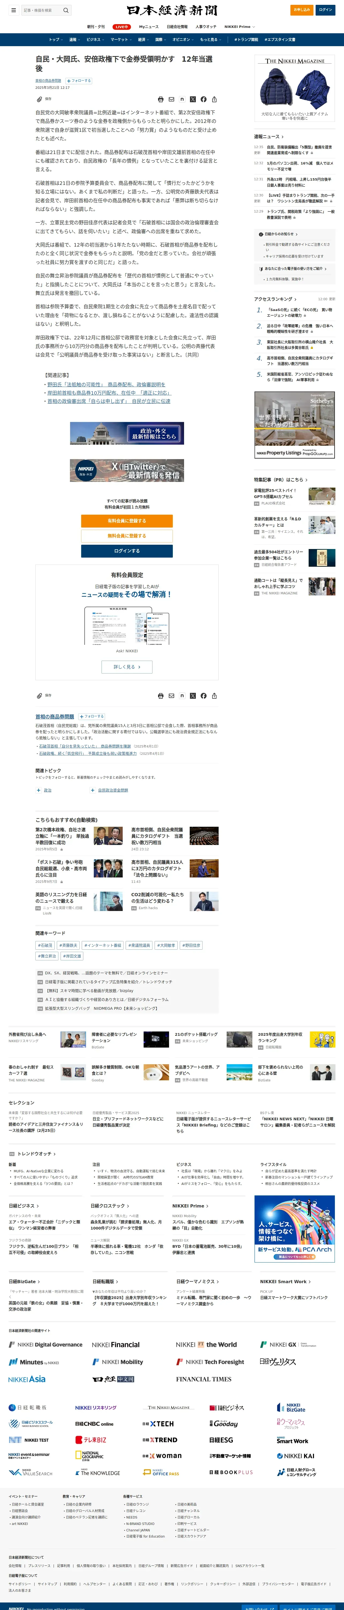Open the #トランプ関税 tag link

246,39
